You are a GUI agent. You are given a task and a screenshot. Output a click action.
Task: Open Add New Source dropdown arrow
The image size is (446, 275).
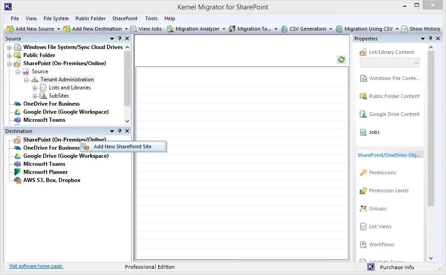pos(58,29)
